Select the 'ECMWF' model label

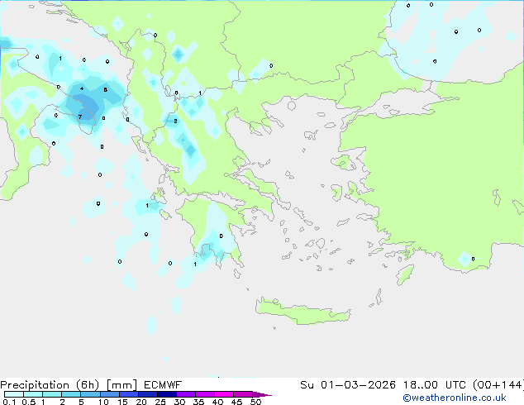click(x=163, y=385)
